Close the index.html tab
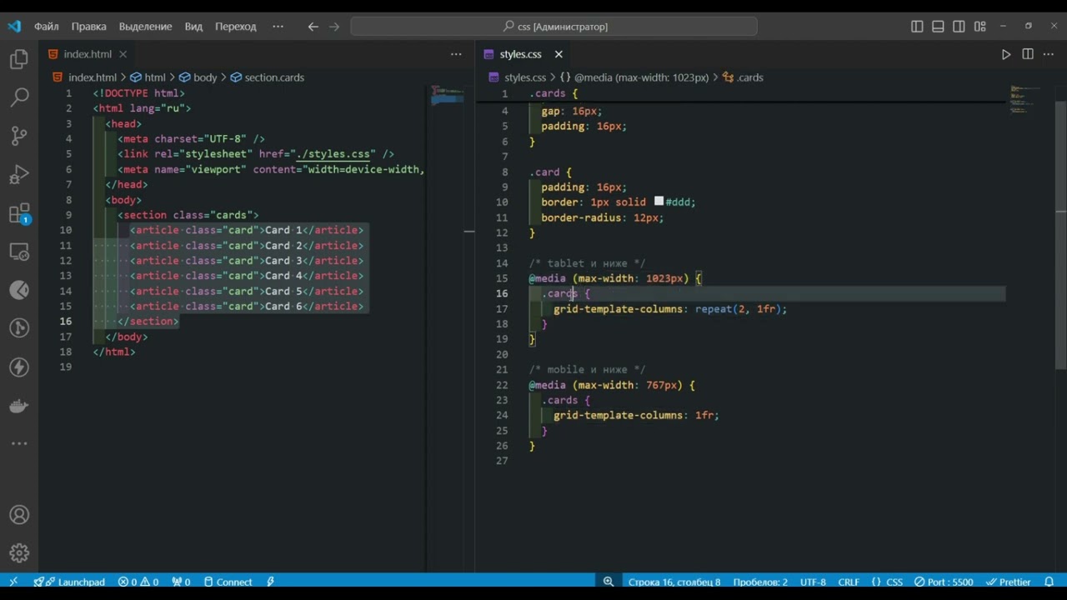 point(123,54)
